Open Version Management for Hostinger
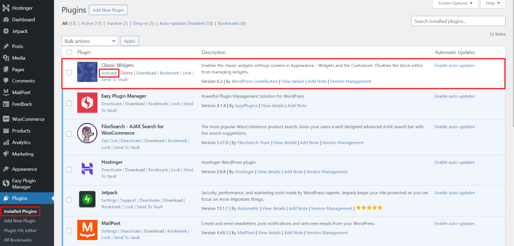 click(327, 172)
